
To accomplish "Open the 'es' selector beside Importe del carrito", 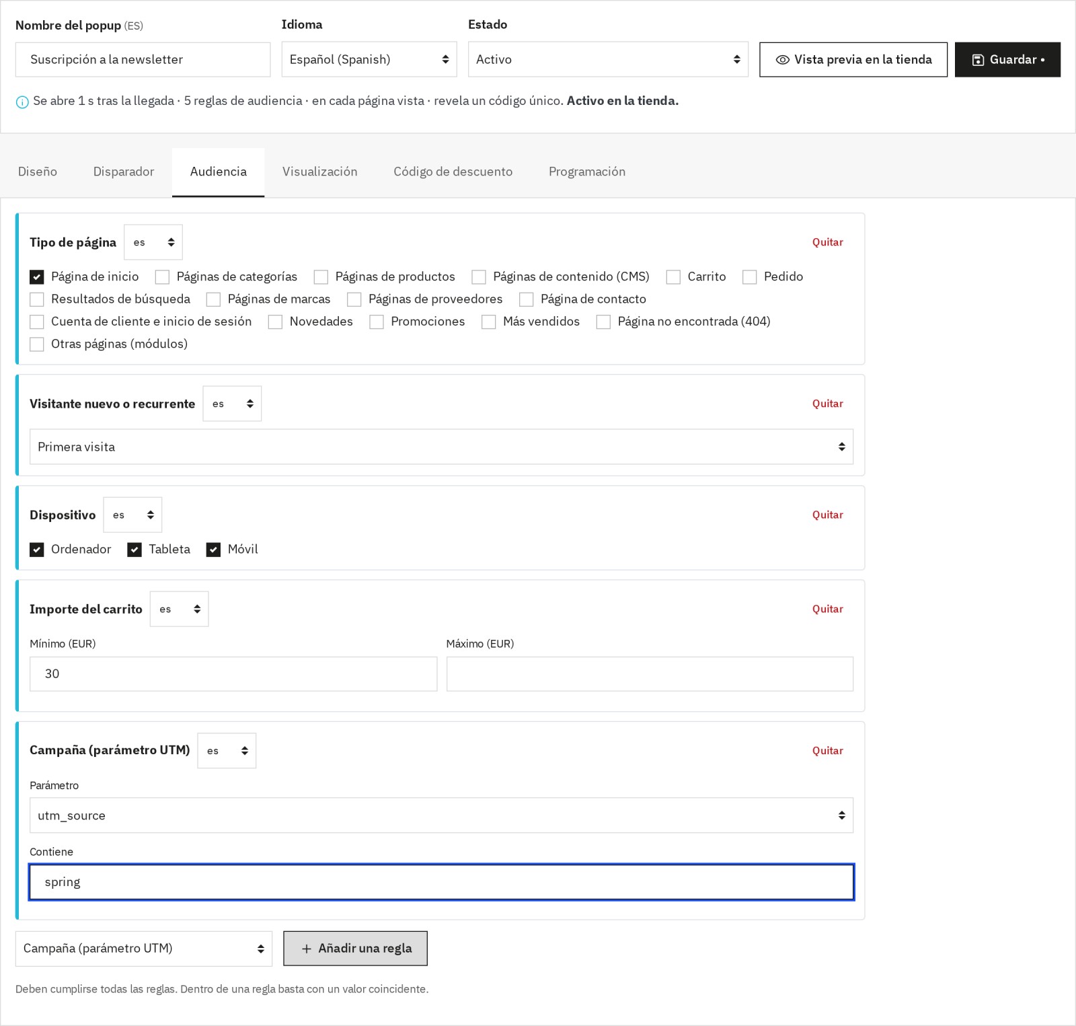I will pyautogui.click(x=179, y=609).
